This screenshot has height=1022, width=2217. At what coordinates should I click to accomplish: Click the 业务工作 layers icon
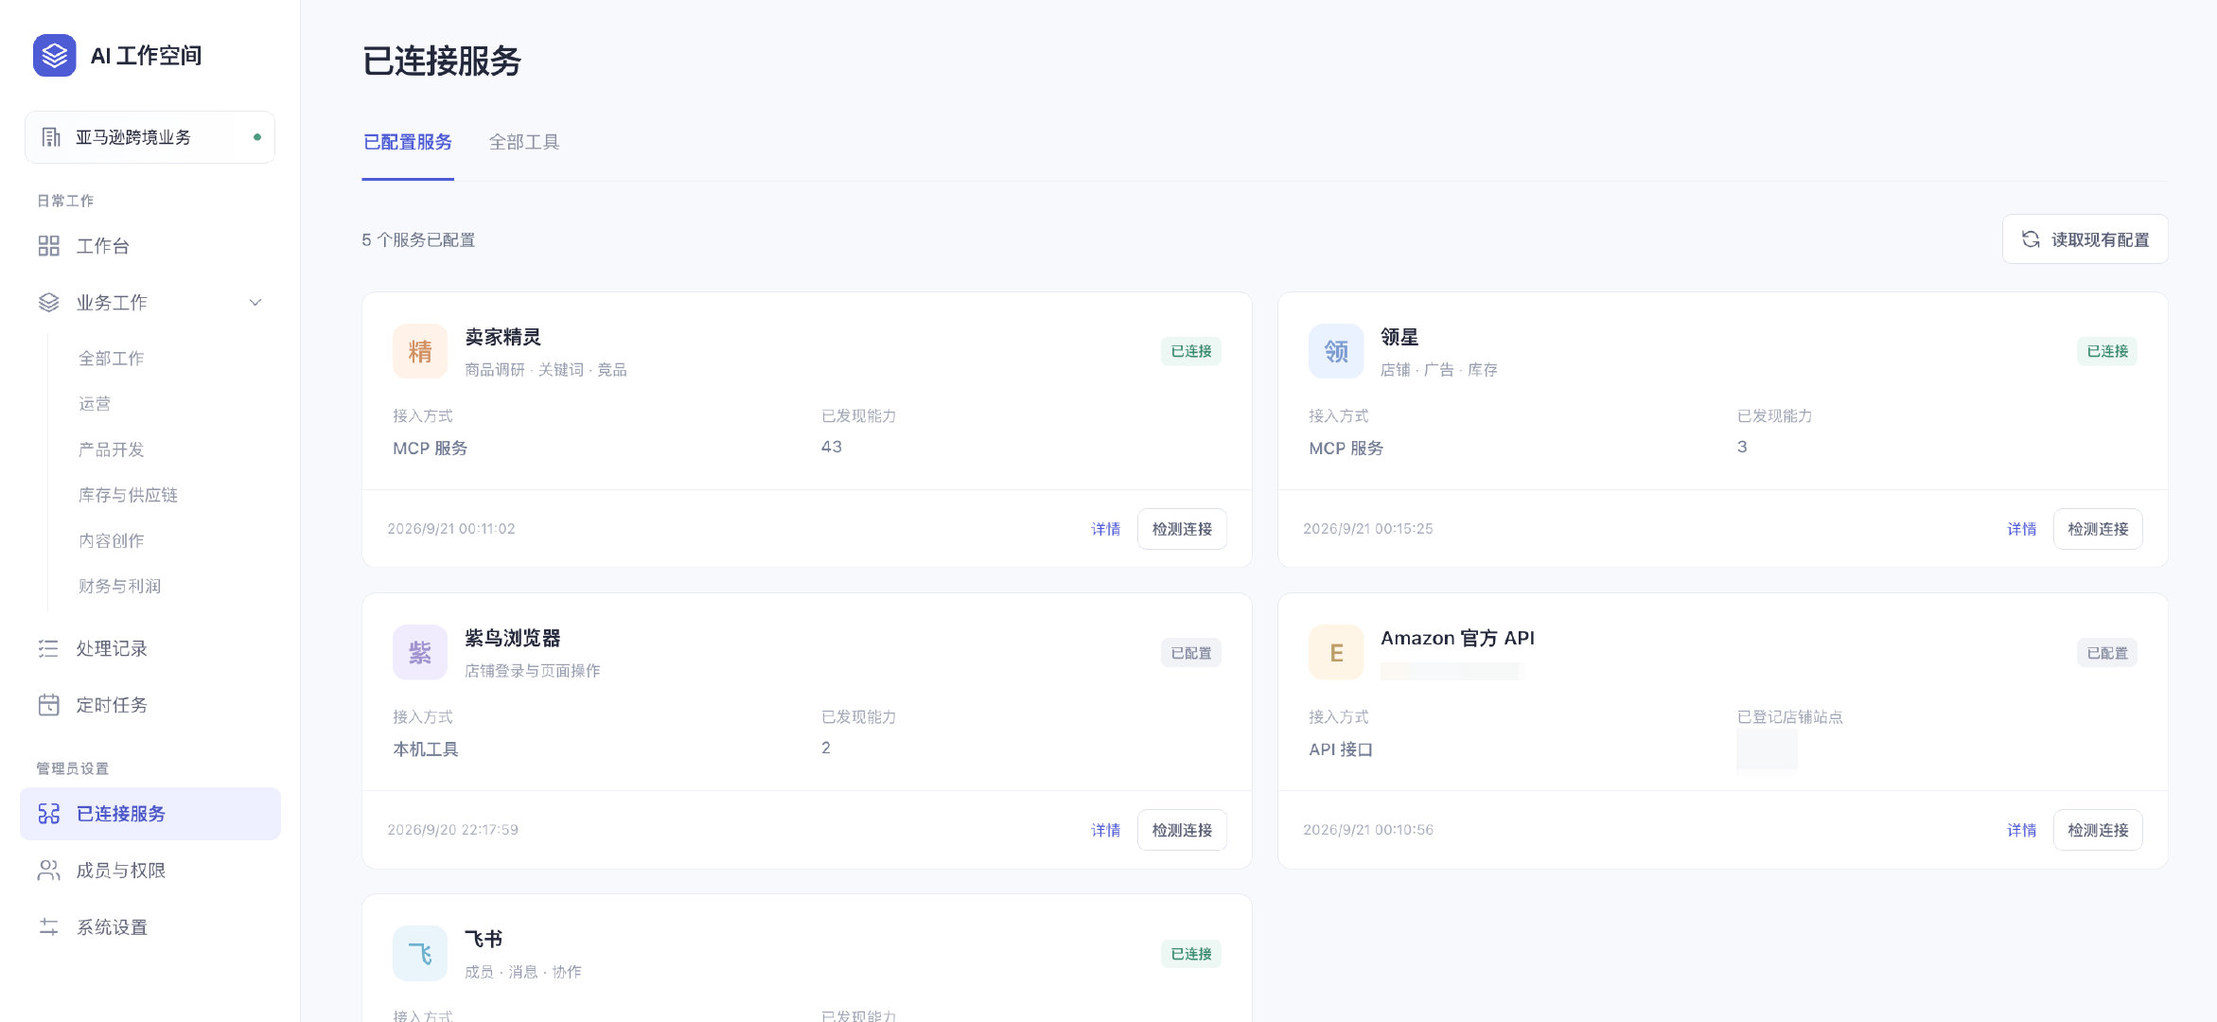pyautogui.click(x=49, y=303)
